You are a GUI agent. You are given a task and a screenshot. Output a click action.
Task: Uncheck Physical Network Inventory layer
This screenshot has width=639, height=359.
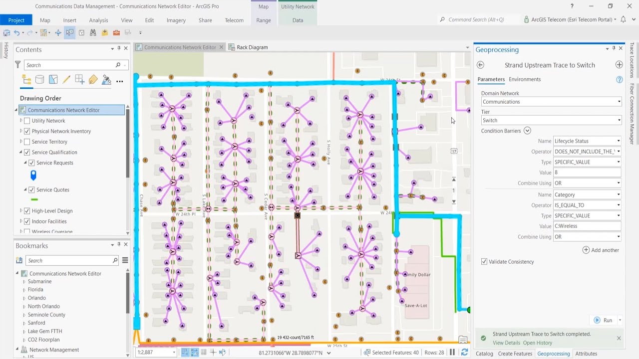[x=27, y=131]
